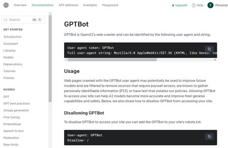Open the Rate limits guide
Image resolution: width=228 pixels, height=148 pixels.
tap(11, 145)
